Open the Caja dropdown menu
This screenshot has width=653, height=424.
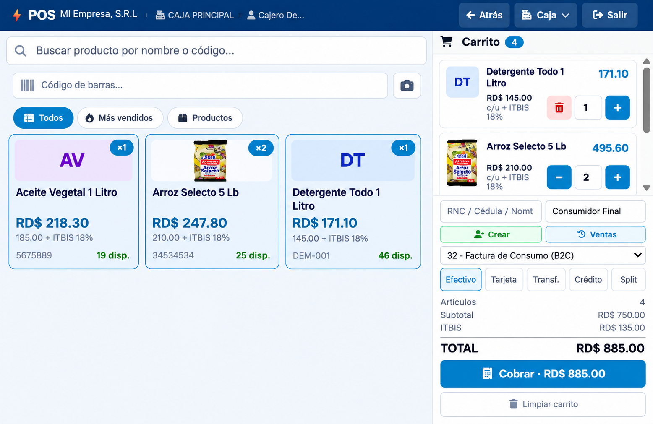(546, 15)
